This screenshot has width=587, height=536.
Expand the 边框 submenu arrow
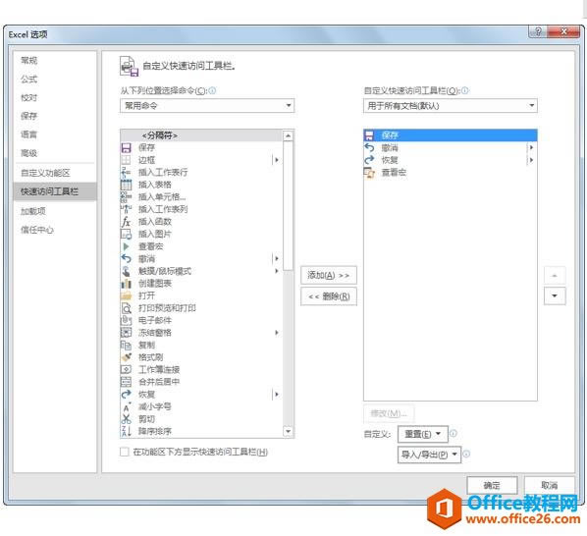(277, 160)
